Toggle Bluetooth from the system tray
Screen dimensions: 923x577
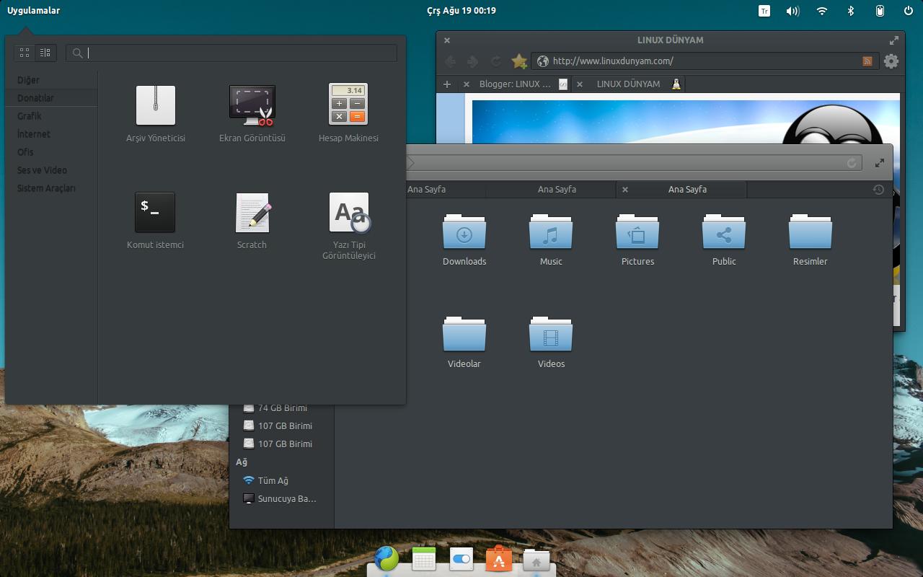click(849, 11)
